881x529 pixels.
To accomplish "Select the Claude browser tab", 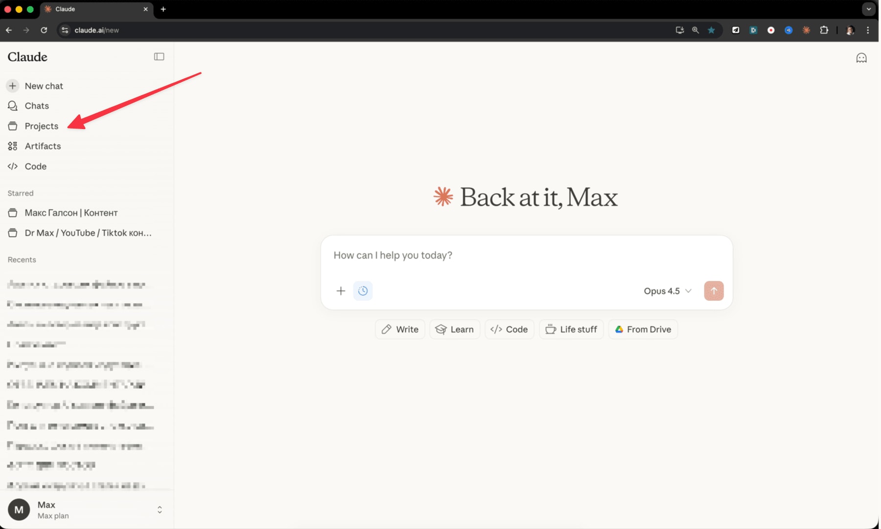I will [96, 9].
